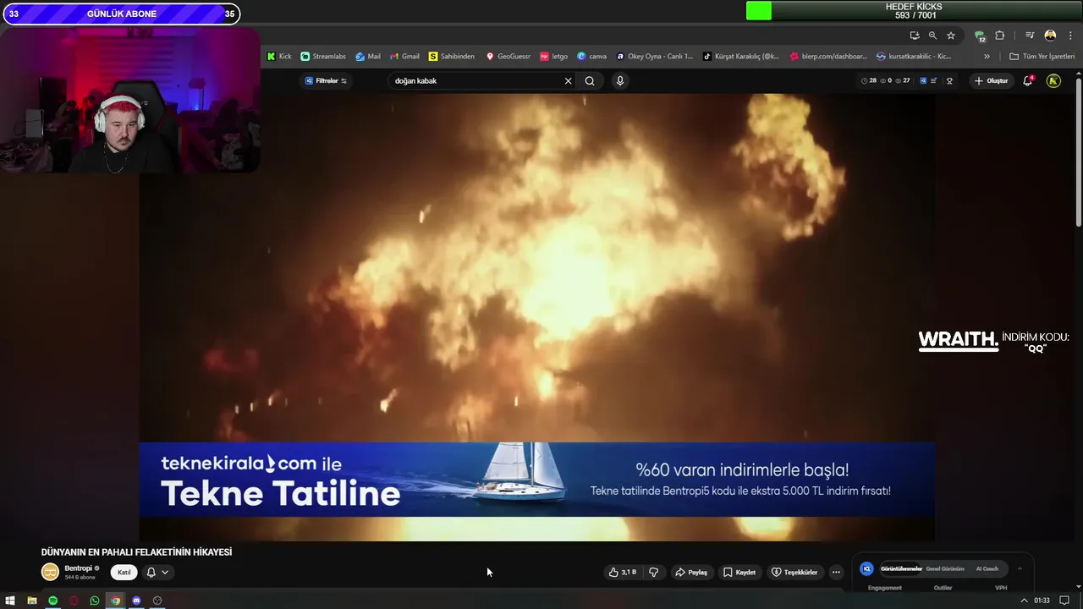The width and height of the screenshot is (1083, 609).
Task: Open the Bentropi channel avatar
Action: pyautogui.click(x=51, y=572)
